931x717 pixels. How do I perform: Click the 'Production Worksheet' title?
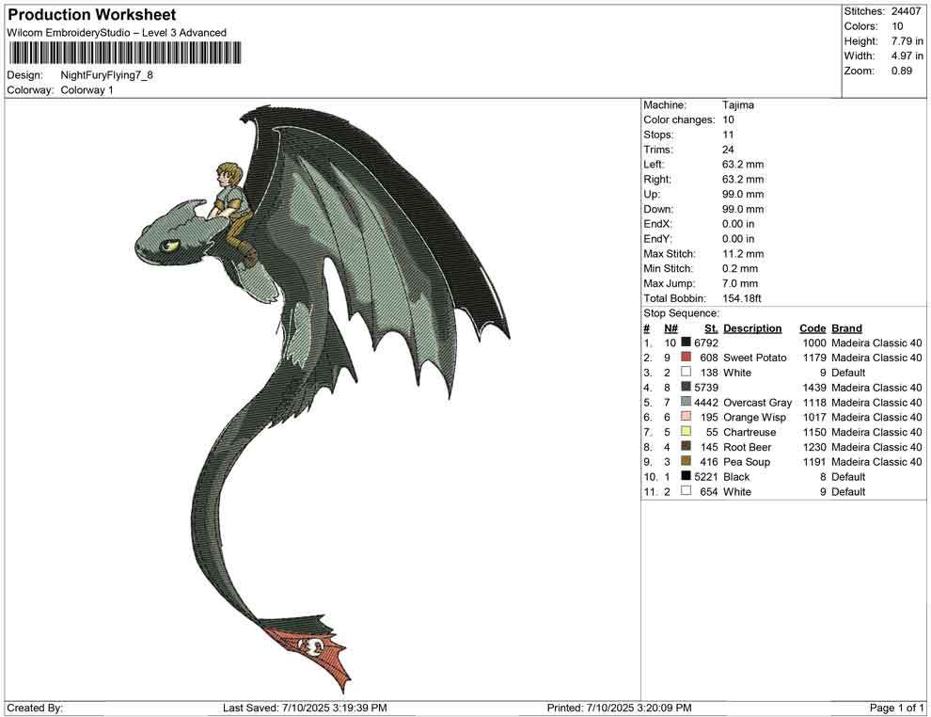(92, 15)
